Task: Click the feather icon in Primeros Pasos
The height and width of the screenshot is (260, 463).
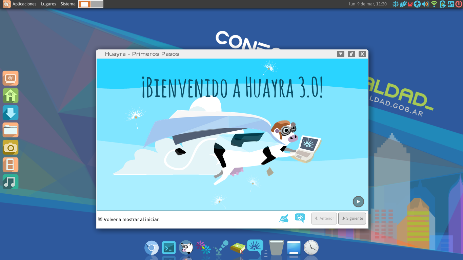Action: 284,218
